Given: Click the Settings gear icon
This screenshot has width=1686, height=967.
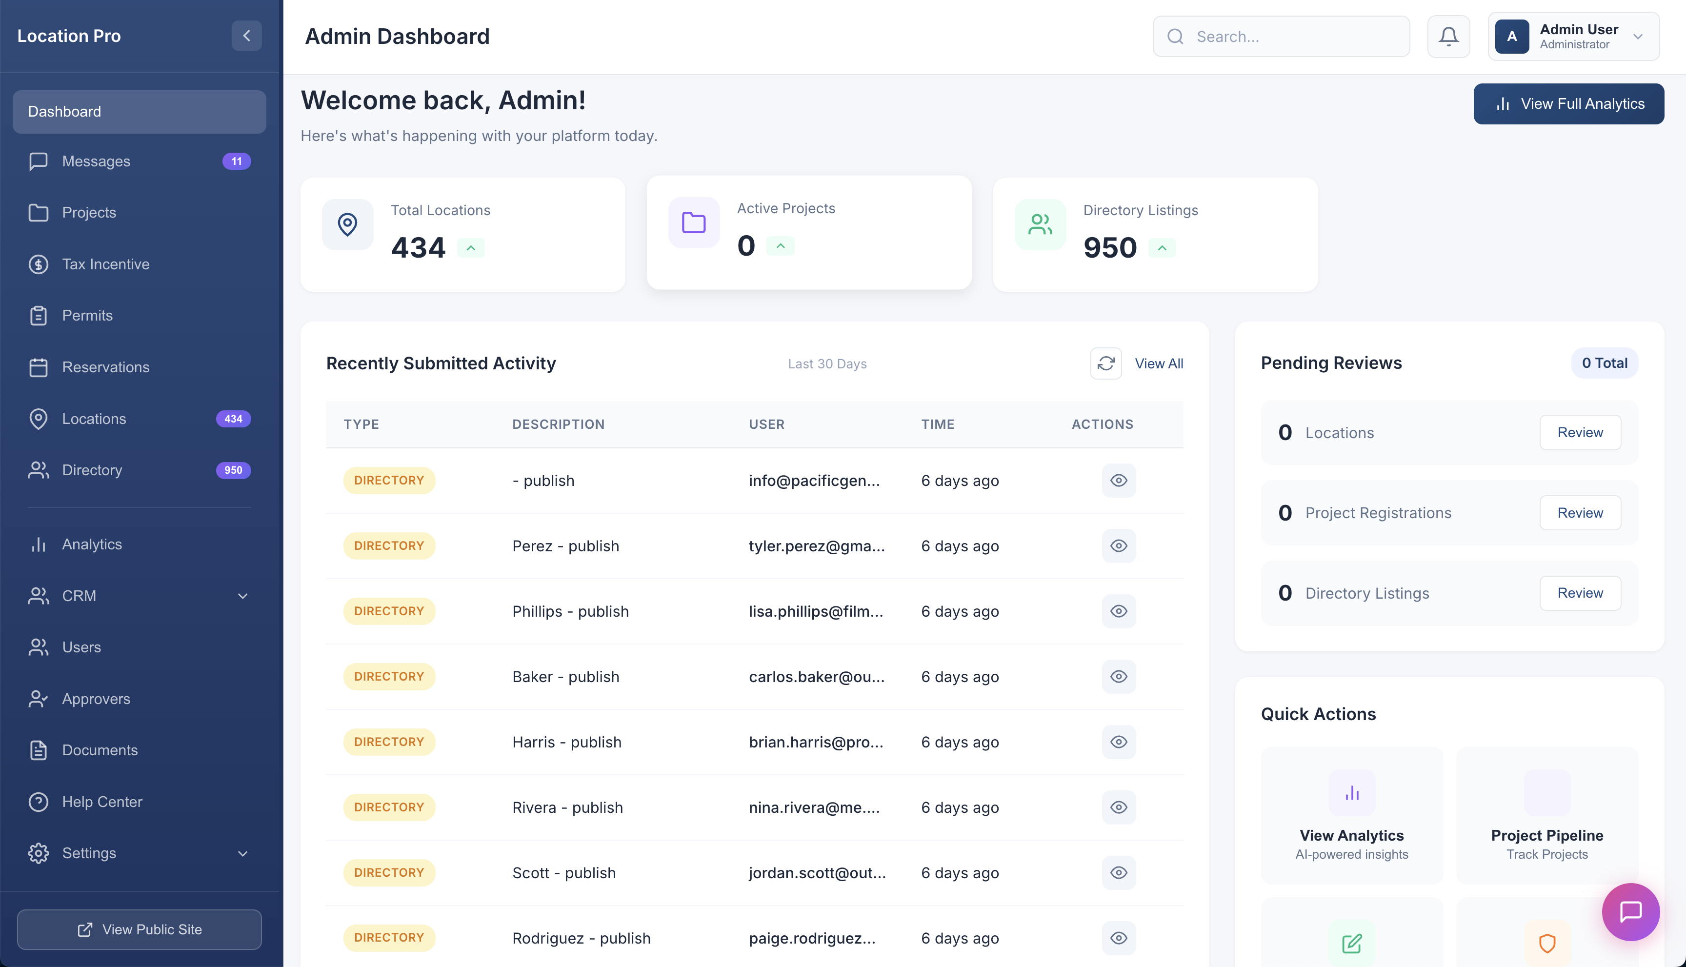Looking at the screenshot, I should (39, 853).
